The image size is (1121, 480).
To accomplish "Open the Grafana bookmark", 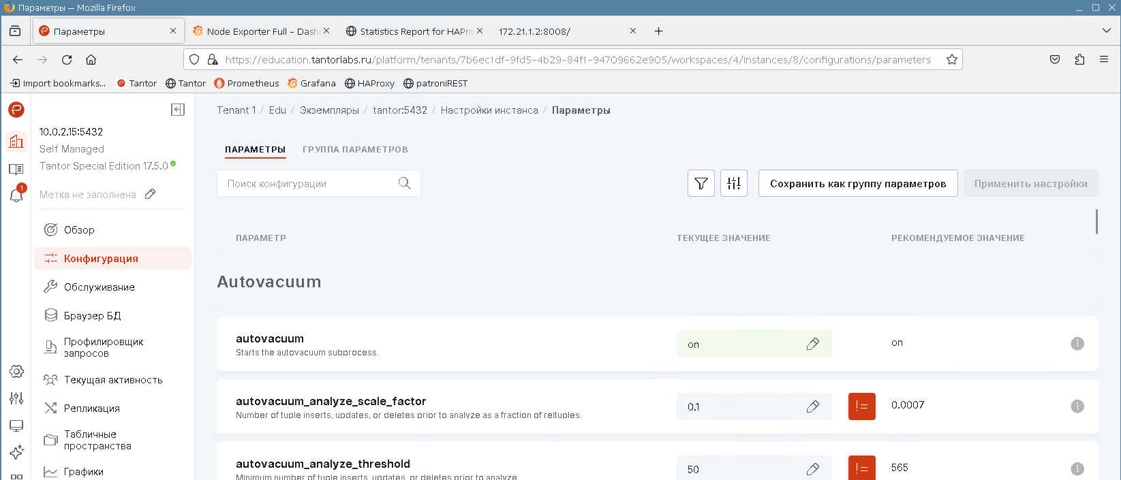I will coord(311,83).
